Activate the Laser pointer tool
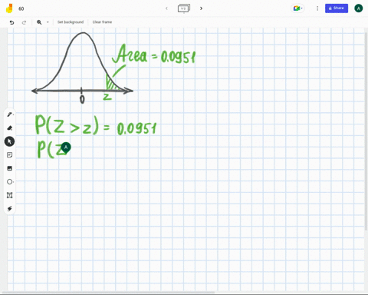The width and height of the screenshot is (368, 295). click(9, 208)
